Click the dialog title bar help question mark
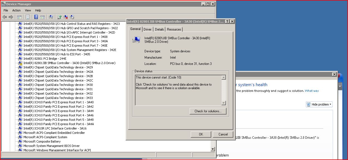 click(x=227, y=22)
